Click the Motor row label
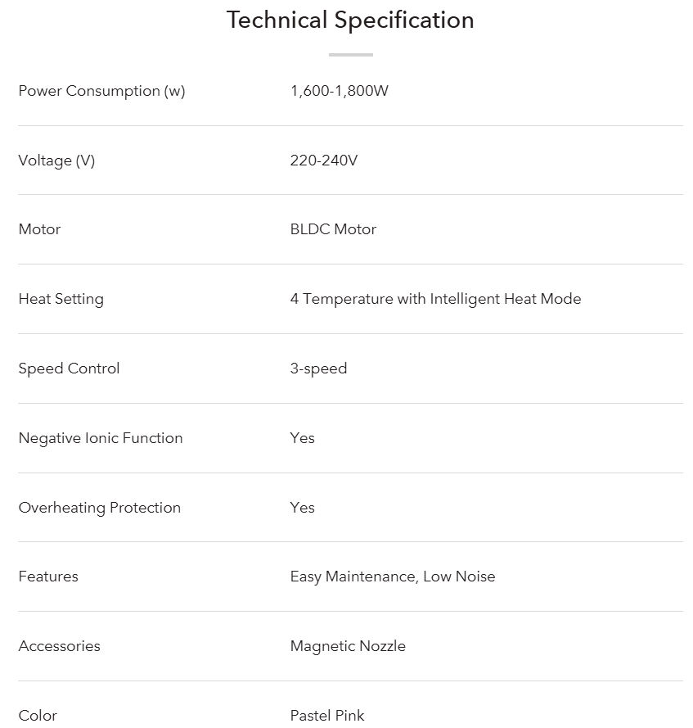 click(x=39, y=229)
